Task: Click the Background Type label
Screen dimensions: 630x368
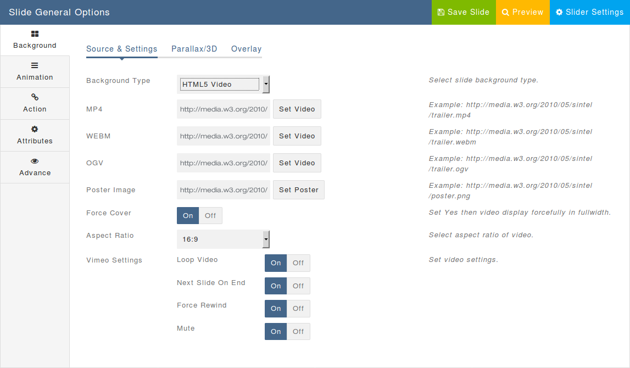Action: click(118, 80)
